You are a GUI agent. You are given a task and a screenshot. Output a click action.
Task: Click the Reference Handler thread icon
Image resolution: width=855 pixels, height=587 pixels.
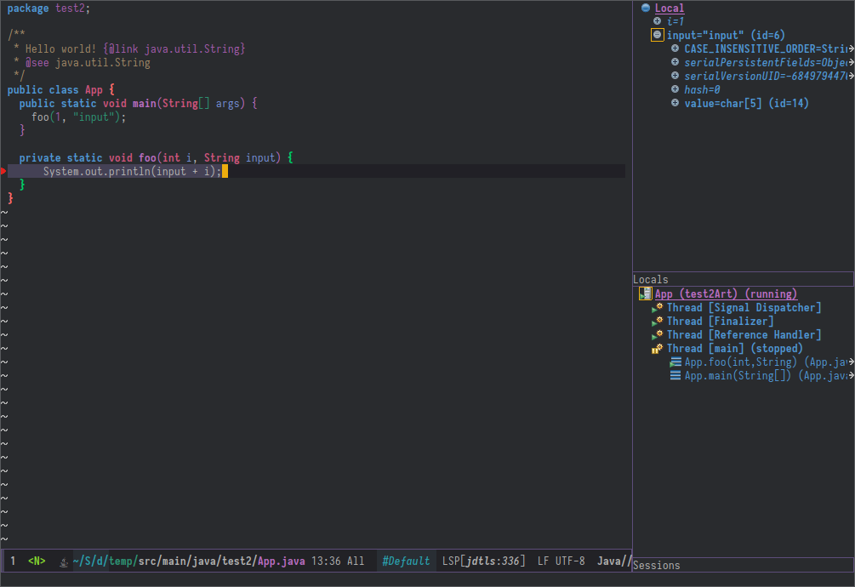click(x=658, y=335)
